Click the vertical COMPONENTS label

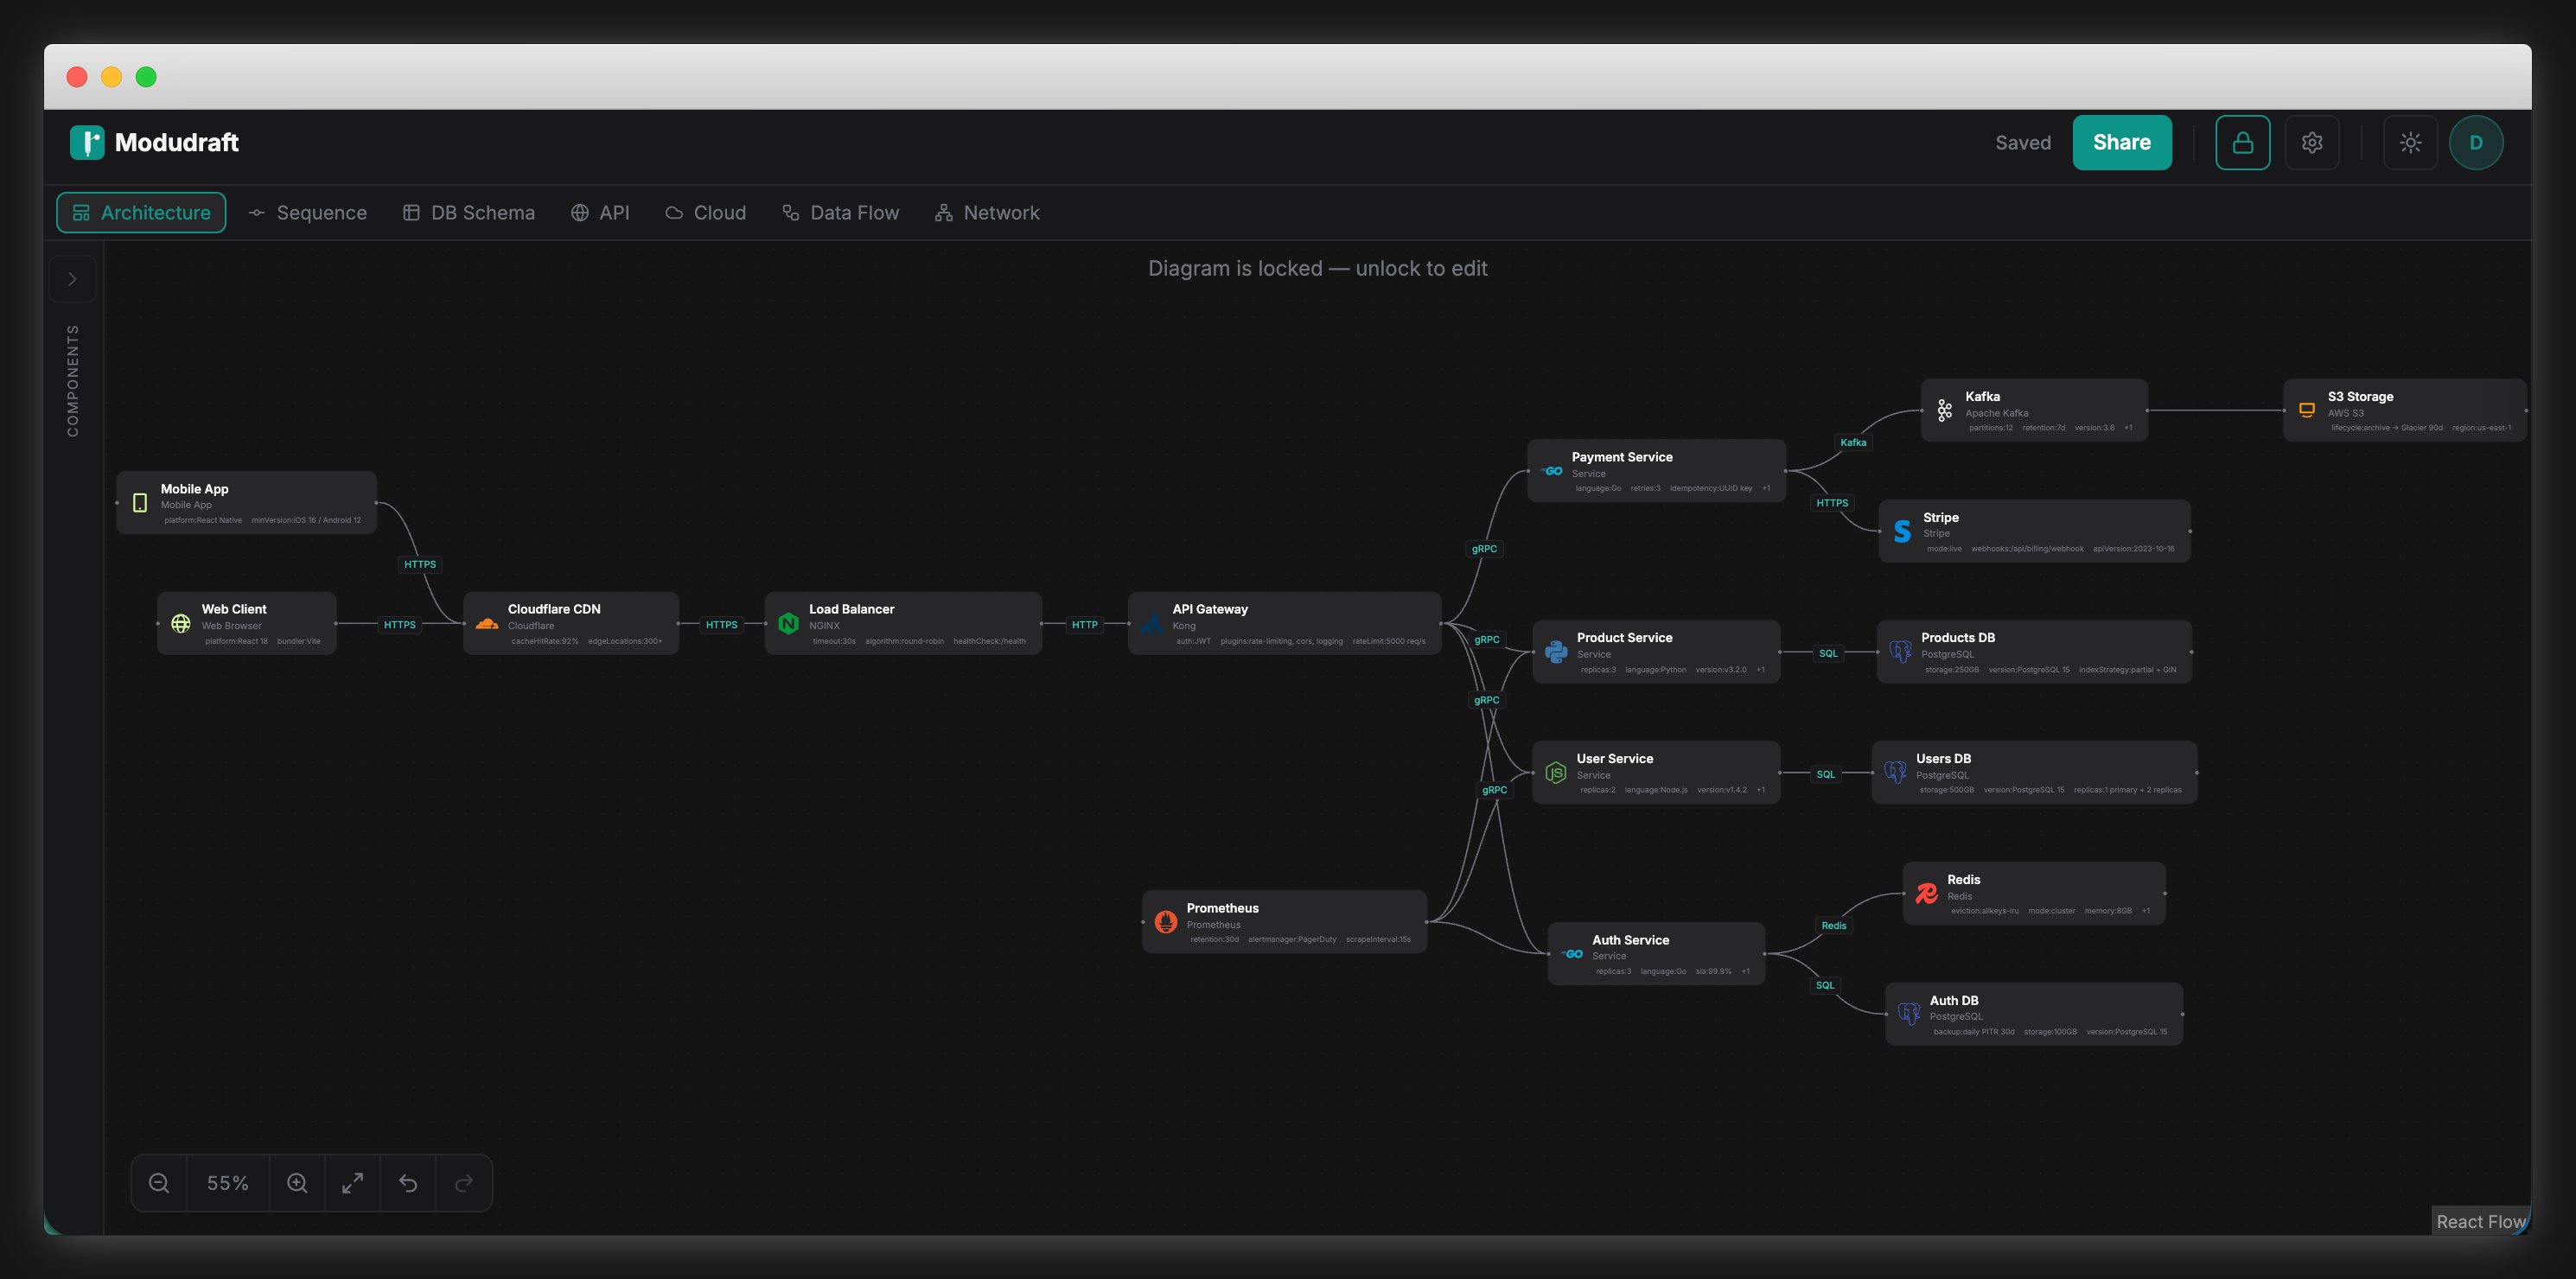(x=72, y=380)
